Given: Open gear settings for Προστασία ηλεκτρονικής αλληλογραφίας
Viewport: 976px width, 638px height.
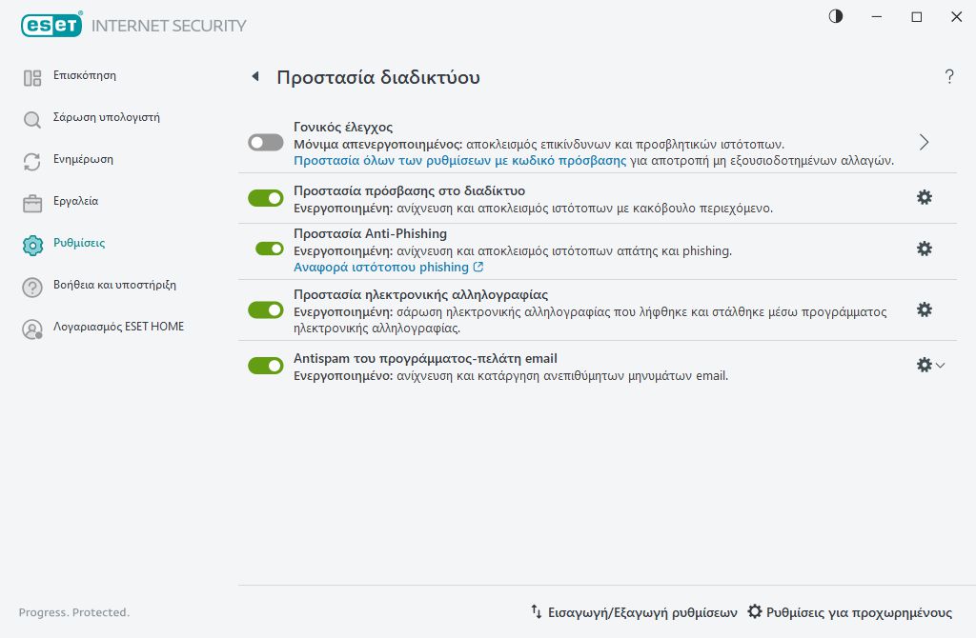Looking at the screenshot, I should (924, 309).
